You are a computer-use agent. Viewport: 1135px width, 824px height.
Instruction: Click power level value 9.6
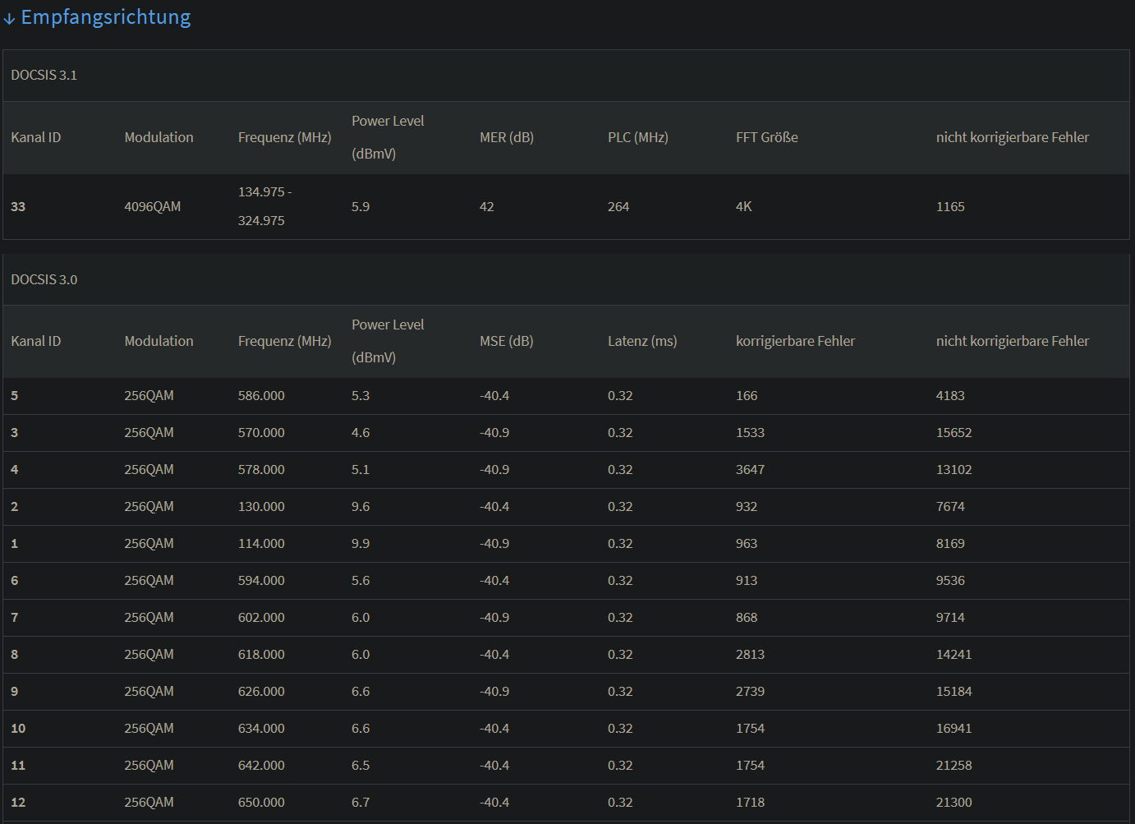pos(361,506)
